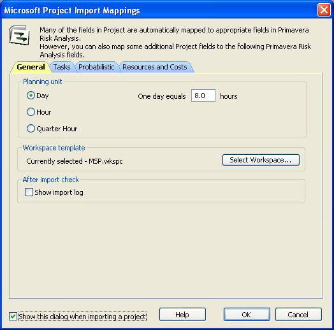Image resolution: width=334 pixels, height=330 pixels.
Task: Focus the hours-per-day input field
Action: (203, 96)
